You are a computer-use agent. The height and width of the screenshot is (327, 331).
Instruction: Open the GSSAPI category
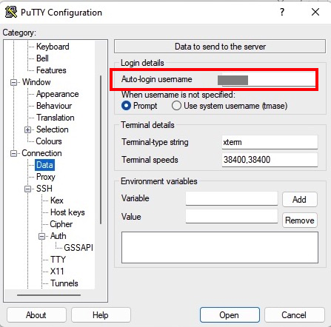point(78,248)
